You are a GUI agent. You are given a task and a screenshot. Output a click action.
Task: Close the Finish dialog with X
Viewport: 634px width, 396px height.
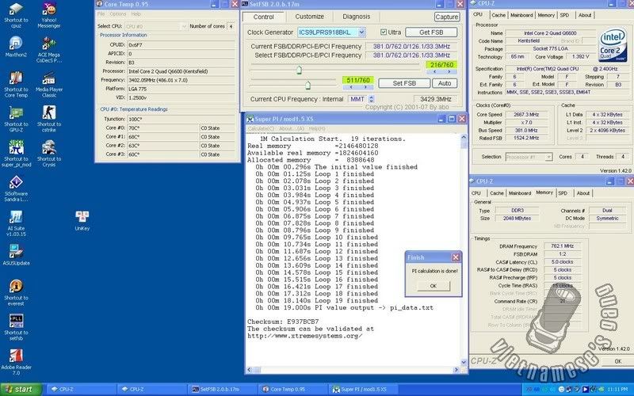coord(456,257)
